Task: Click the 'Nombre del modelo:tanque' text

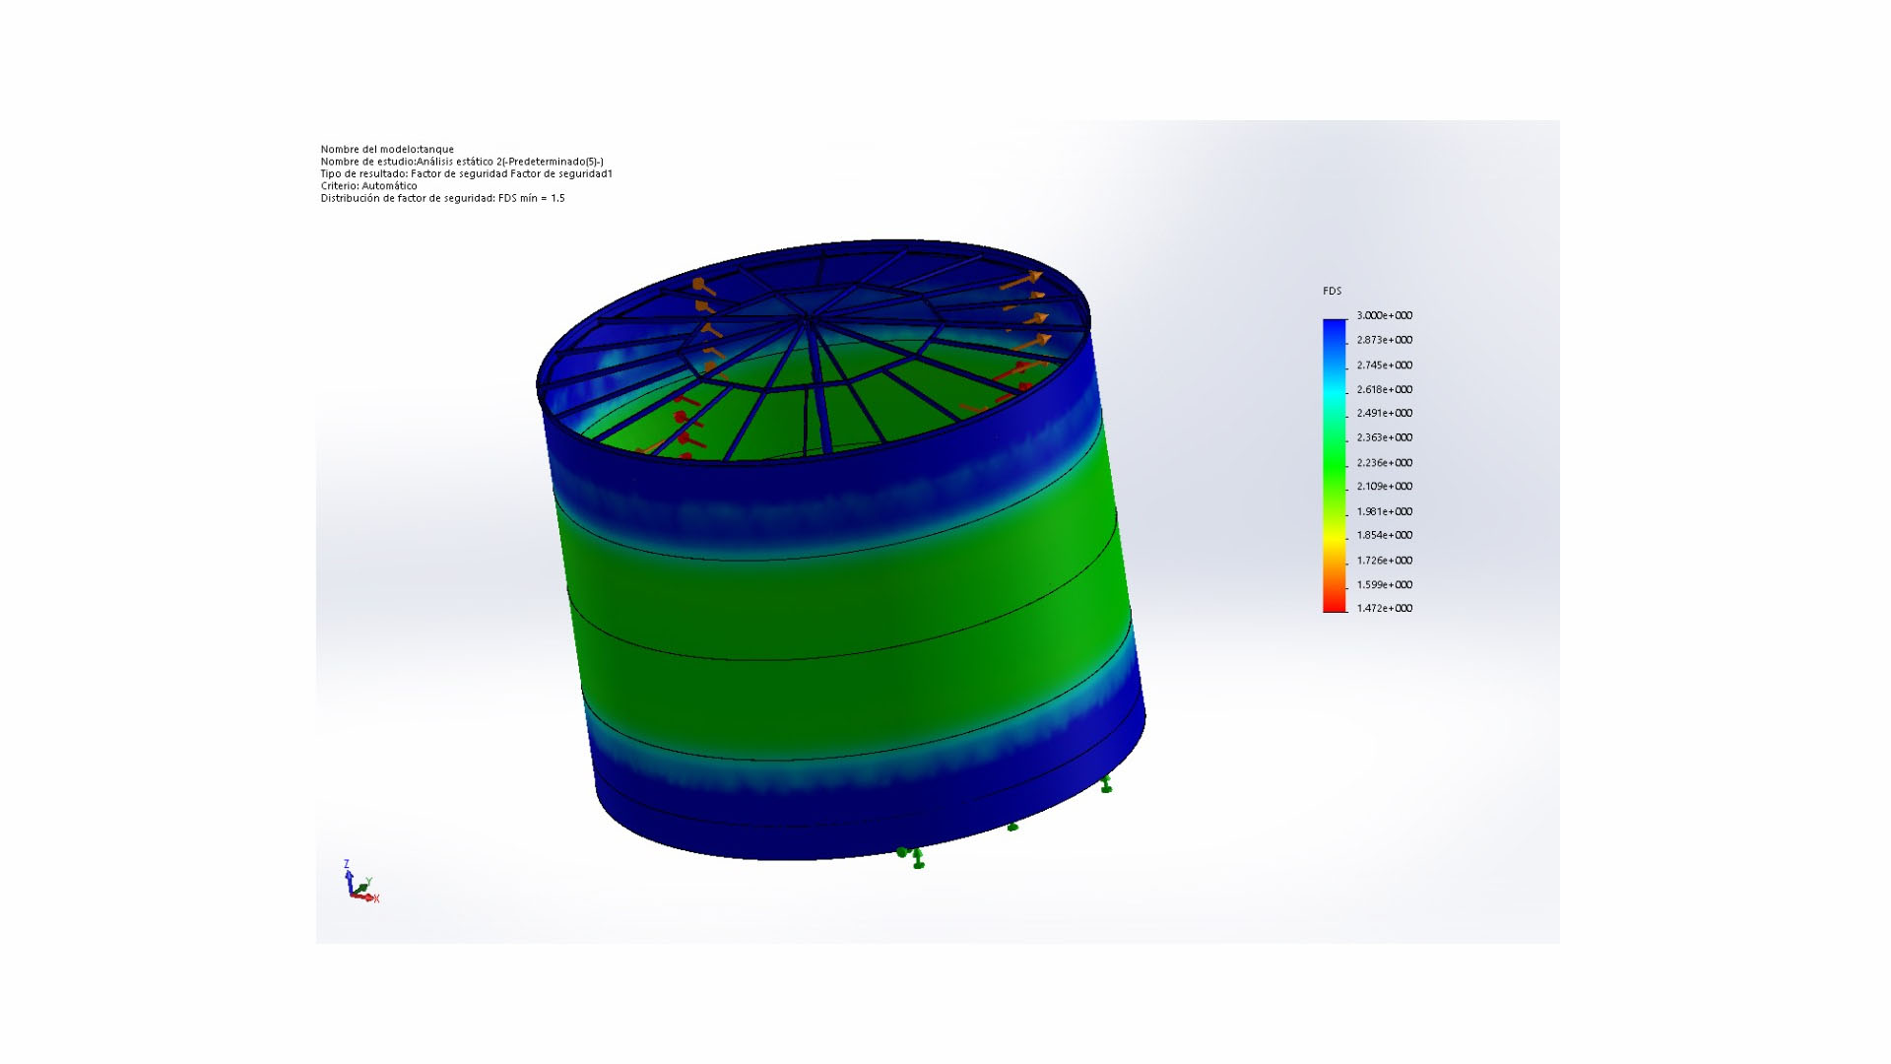Action: tap(387, 150)
